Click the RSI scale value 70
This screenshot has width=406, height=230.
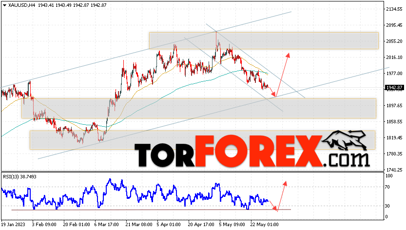pyautogui.click(x=387, y=187)
